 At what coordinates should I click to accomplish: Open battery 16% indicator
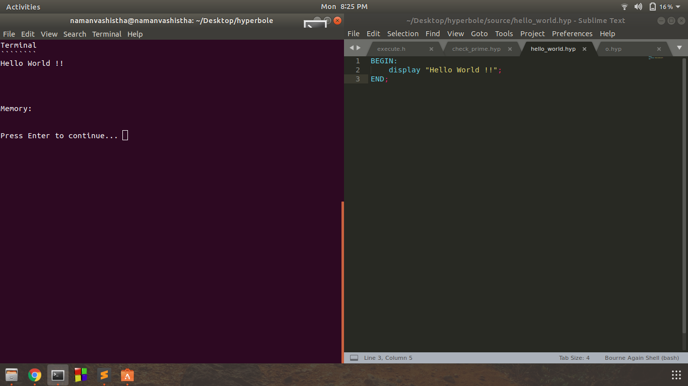pyautogui.click(x=661, y=7)
